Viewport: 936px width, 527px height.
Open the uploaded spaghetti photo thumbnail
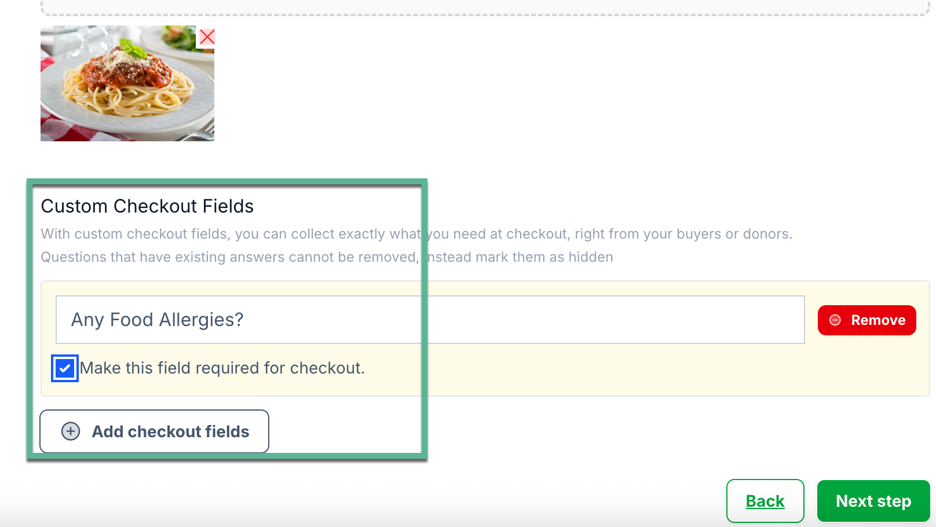127,83
